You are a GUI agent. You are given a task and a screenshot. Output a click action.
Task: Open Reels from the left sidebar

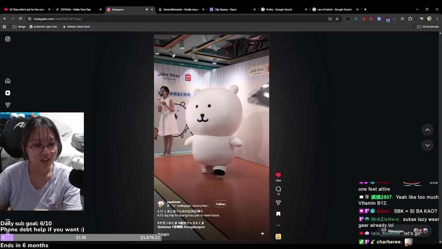[x=8, y=93]
